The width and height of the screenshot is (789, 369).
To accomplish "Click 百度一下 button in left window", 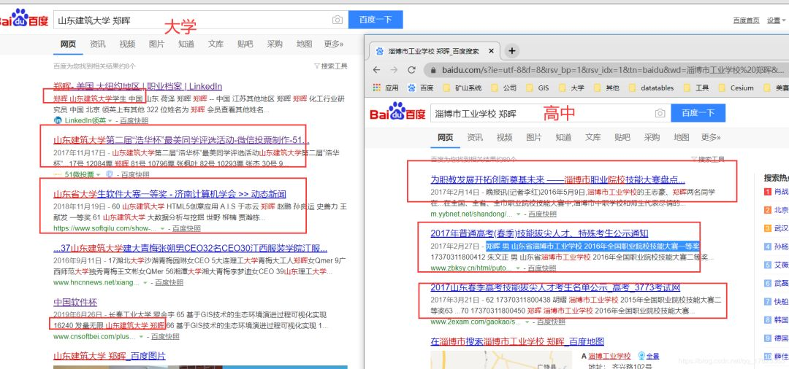I will coord(376,20).
